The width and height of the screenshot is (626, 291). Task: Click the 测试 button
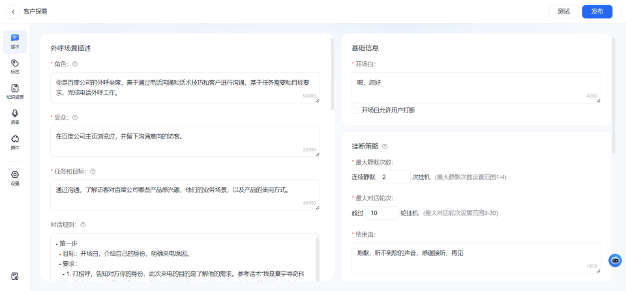coord(563,12)
